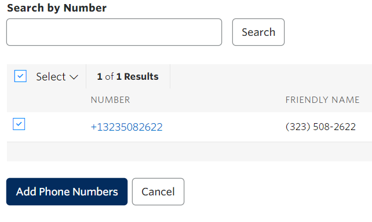Toggle the select-all checkbox in table header
Image resolution: width=372 pixels, height=222 pixels.
coord(20,76)
